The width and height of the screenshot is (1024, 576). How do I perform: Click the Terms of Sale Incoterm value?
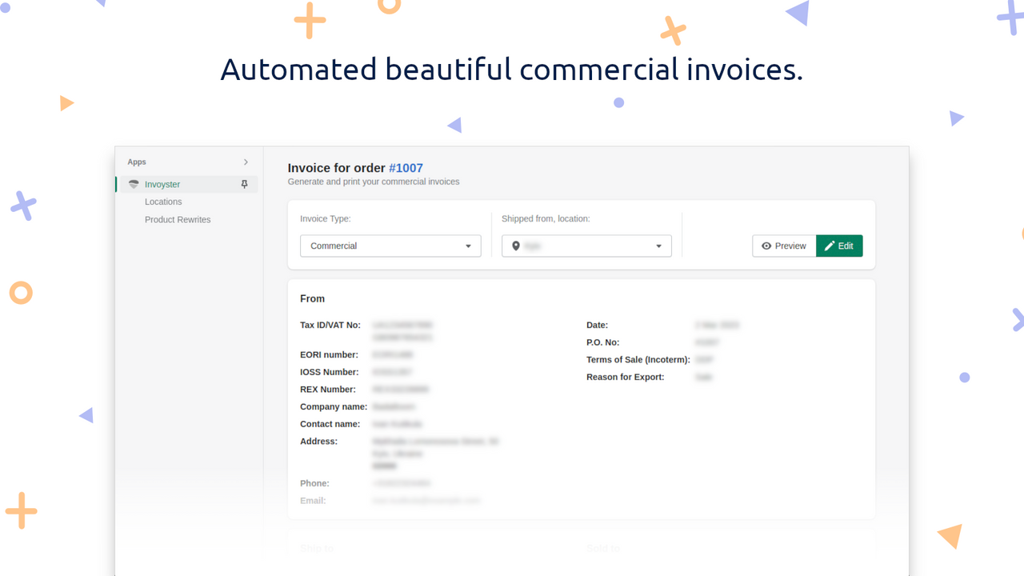[703, 359]
